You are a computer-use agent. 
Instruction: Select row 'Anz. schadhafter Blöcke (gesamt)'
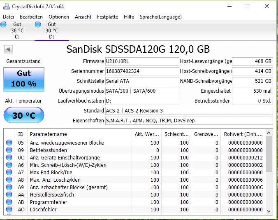click(134, 187)
